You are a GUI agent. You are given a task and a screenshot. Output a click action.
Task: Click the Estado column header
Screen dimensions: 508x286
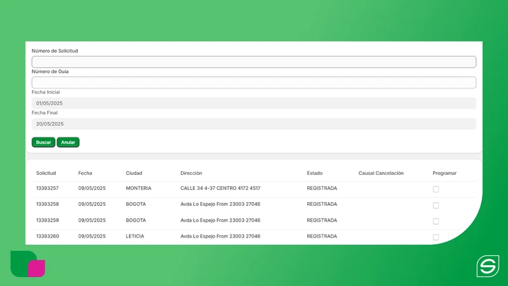[314, 173]
